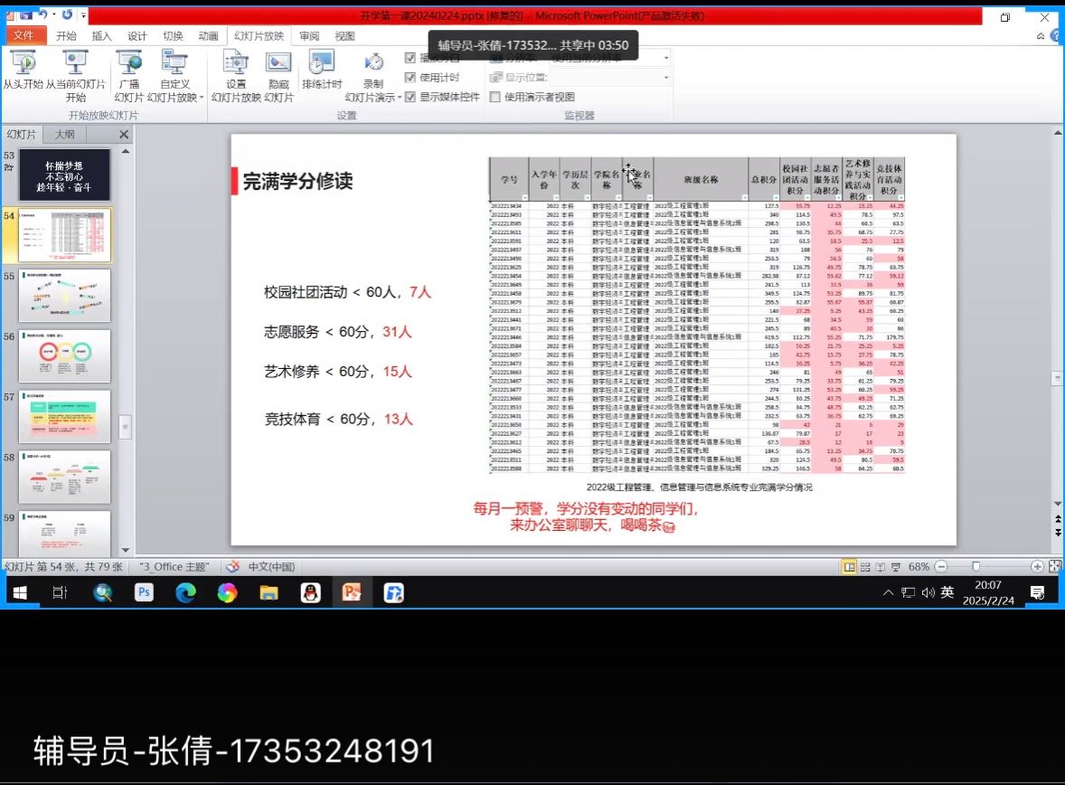Click the zoom slider in status bar
The height and width of the screenshot is (785, 1065).
click(x=975, y=567)
